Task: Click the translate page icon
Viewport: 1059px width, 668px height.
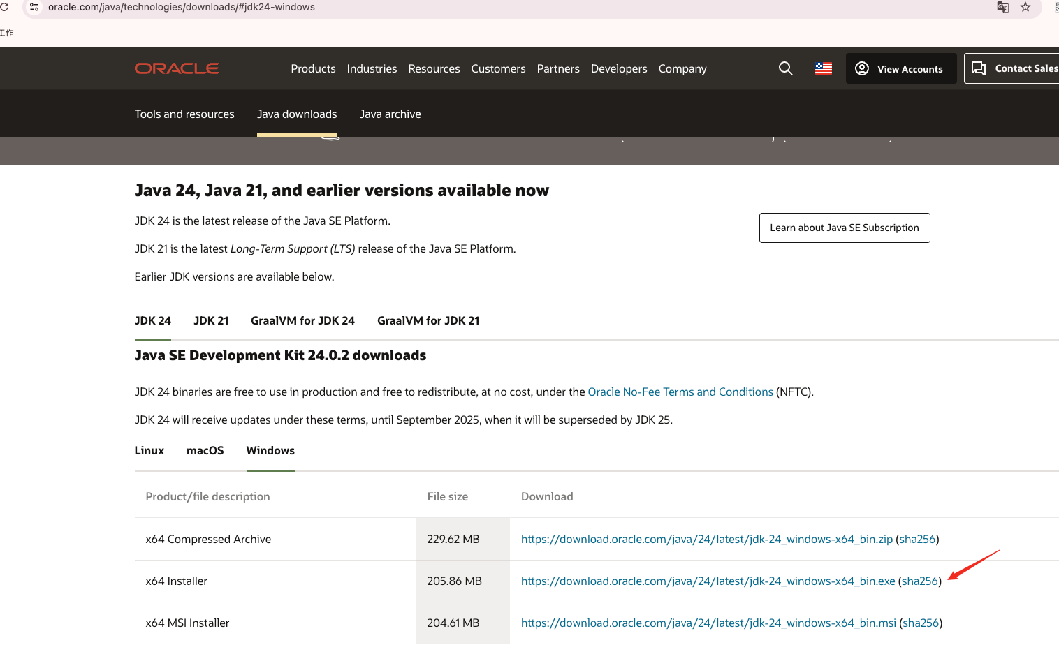Action: pyautogui.click(x=1003, y=7)
